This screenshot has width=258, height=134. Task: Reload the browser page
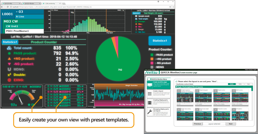pyautogui.click(x=7, y=7)
